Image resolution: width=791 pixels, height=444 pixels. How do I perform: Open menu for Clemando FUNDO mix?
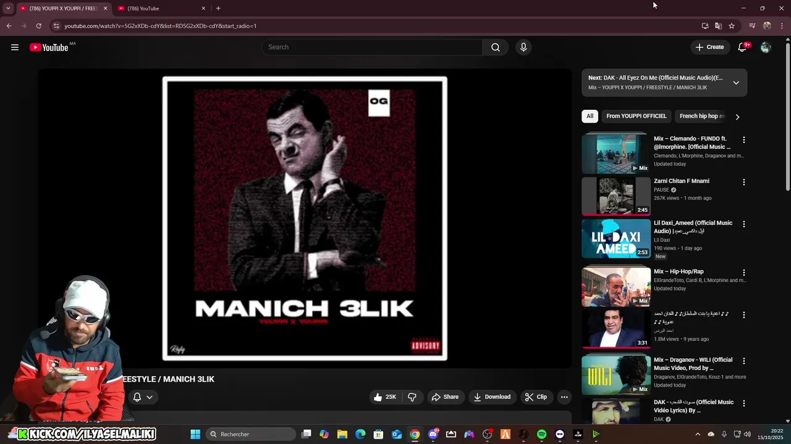click(x=744, y=140)
